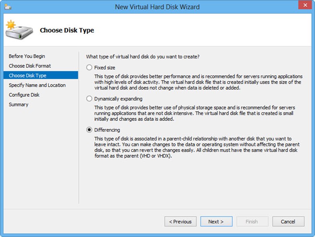Click the wizard icon in the title bar
Screen dimensions: 315x237
(x=8, y=7)
